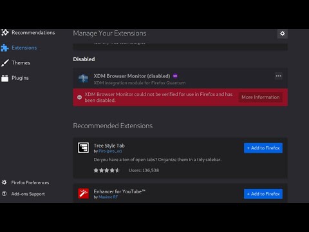Click the XDM Browser Monitor extension icon

[83, 79]
